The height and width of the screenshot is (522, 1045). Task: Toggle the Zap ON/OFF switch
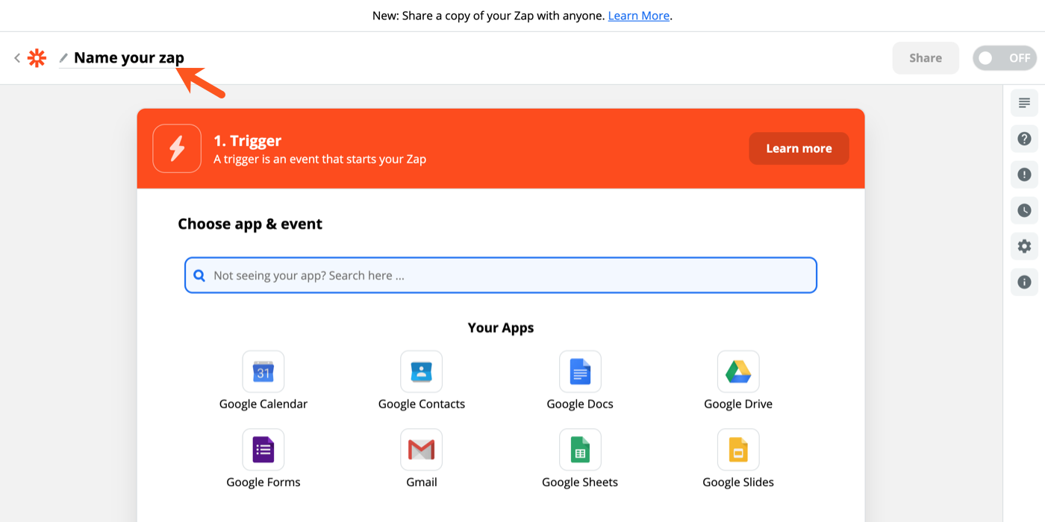1004,57
